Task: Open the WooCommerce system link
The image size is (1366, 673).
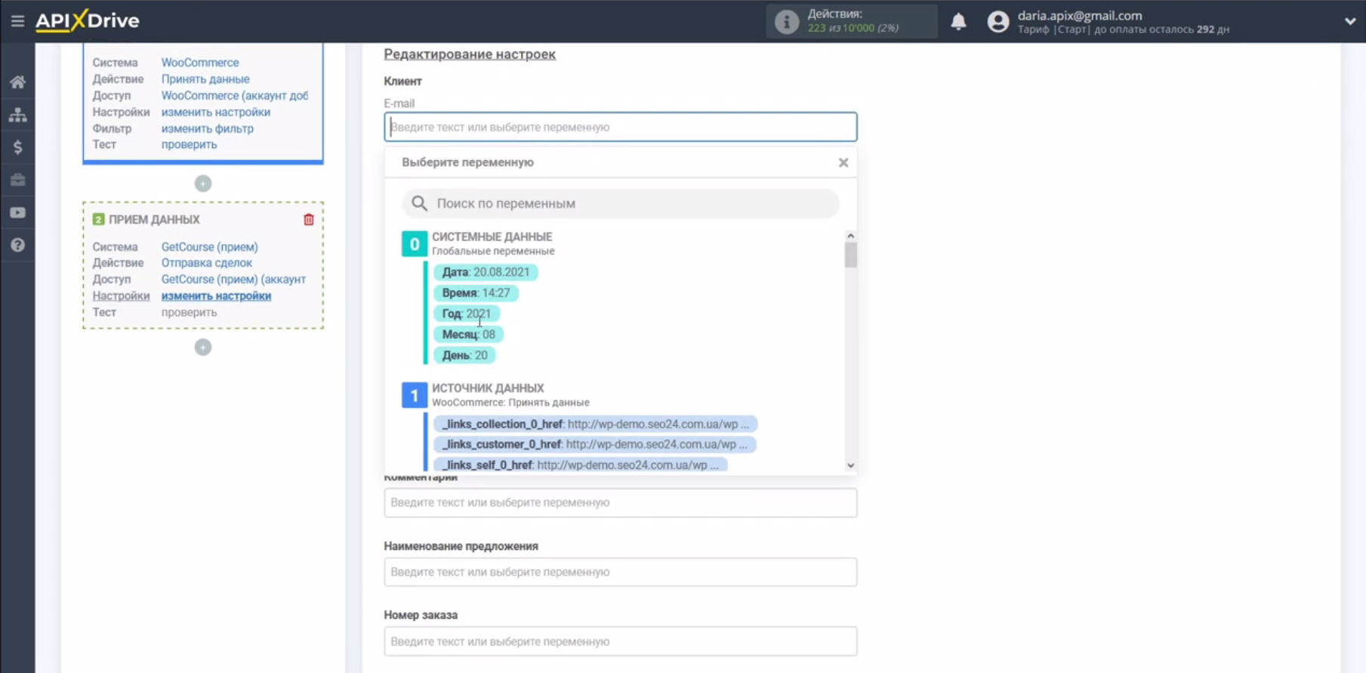Action: click(200, 63)
